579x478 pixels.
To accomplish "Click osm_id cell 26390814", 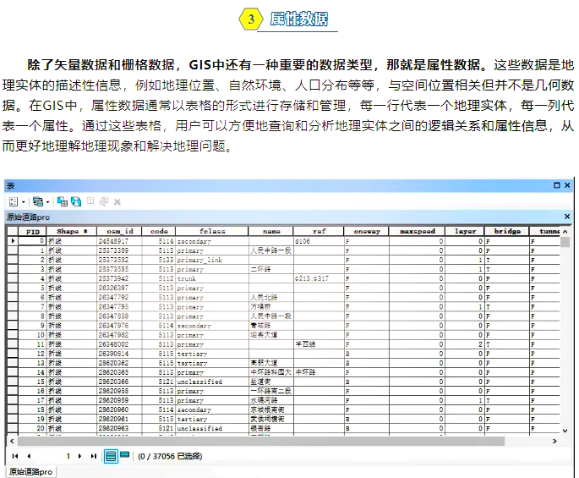I will [x=119, y=354].
